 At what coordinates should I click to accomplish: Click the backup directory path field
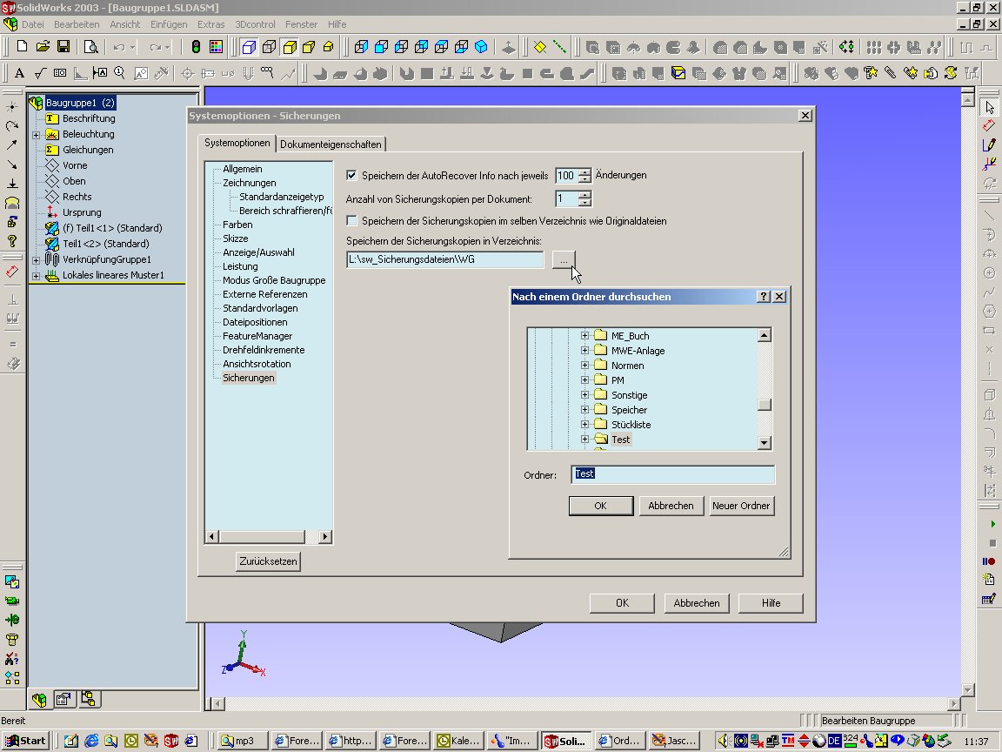(x=444, y=259)
